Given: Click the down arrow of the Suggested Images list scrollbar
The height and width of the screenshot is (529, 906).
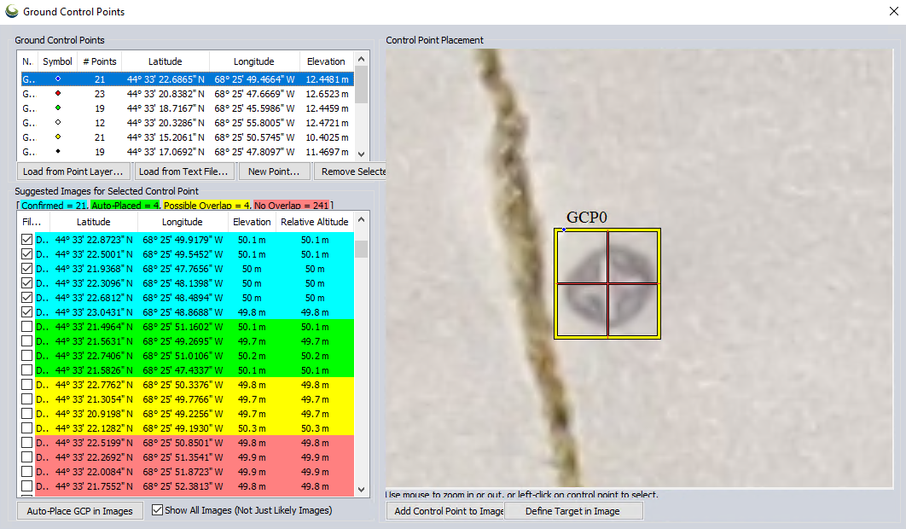Looking at the screenshot, I should 362,489.
